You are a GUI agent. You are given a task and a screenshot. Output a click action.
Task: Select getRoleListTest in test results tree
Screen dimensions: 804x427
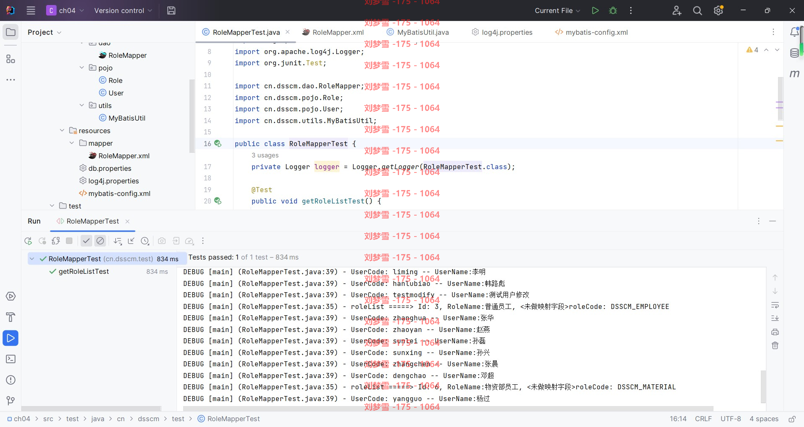(x=83, y=271)
